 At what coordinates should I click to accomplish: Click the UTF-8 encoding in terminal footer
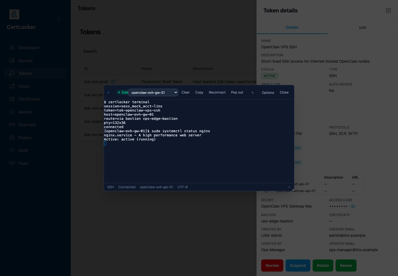click(183, 187)
